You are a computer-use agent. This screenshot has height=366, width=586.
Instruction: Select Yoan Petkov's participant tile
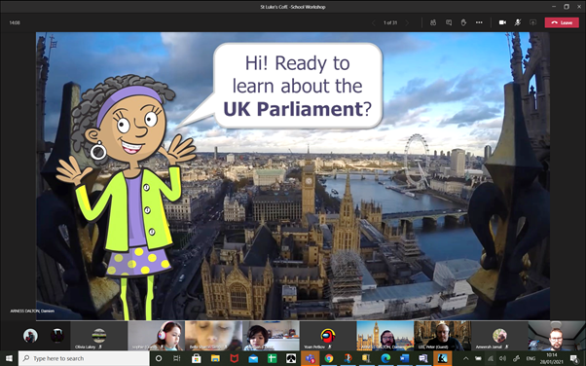(x=328, y=336)
